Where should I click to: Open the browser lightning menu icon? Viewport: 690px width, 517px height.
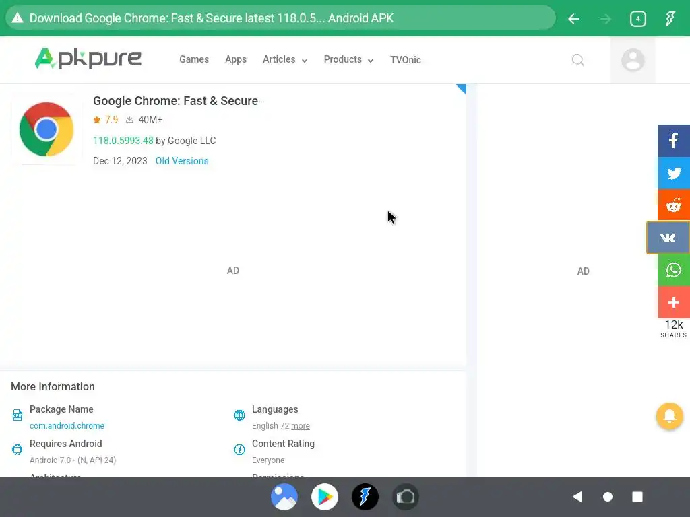point(670,18)
